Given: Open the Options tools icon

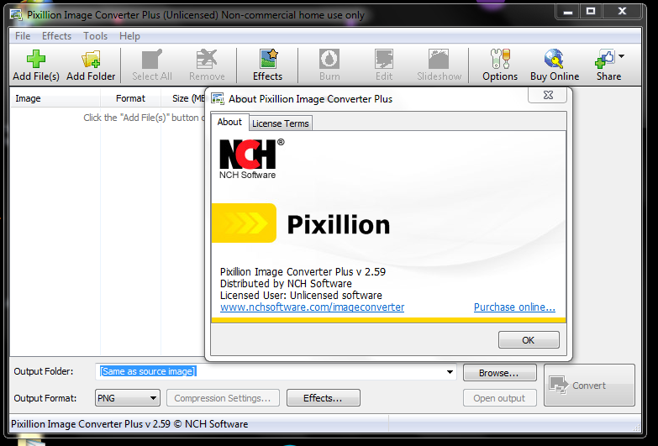Looking at the screenshot, I should 500,59.
